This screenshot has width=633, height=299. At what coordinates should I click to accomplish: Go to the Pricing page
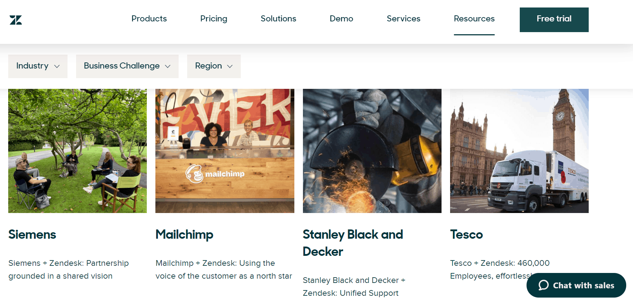[214, 19]
